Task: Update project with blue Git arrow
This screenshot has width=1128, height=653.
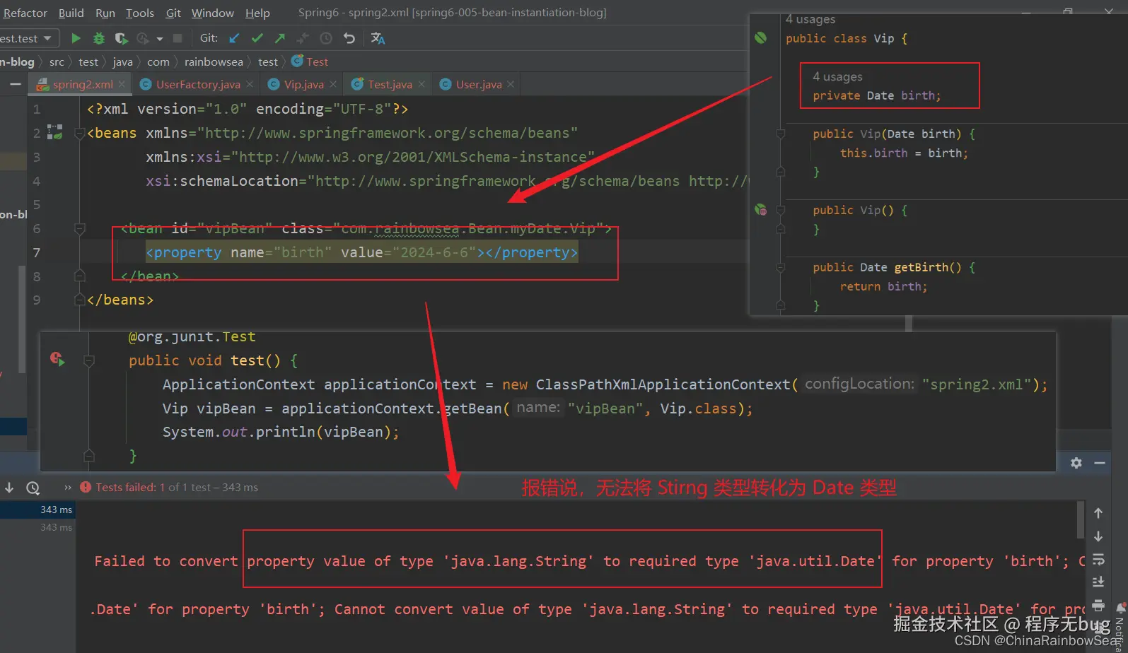Action: coord(234,38)
